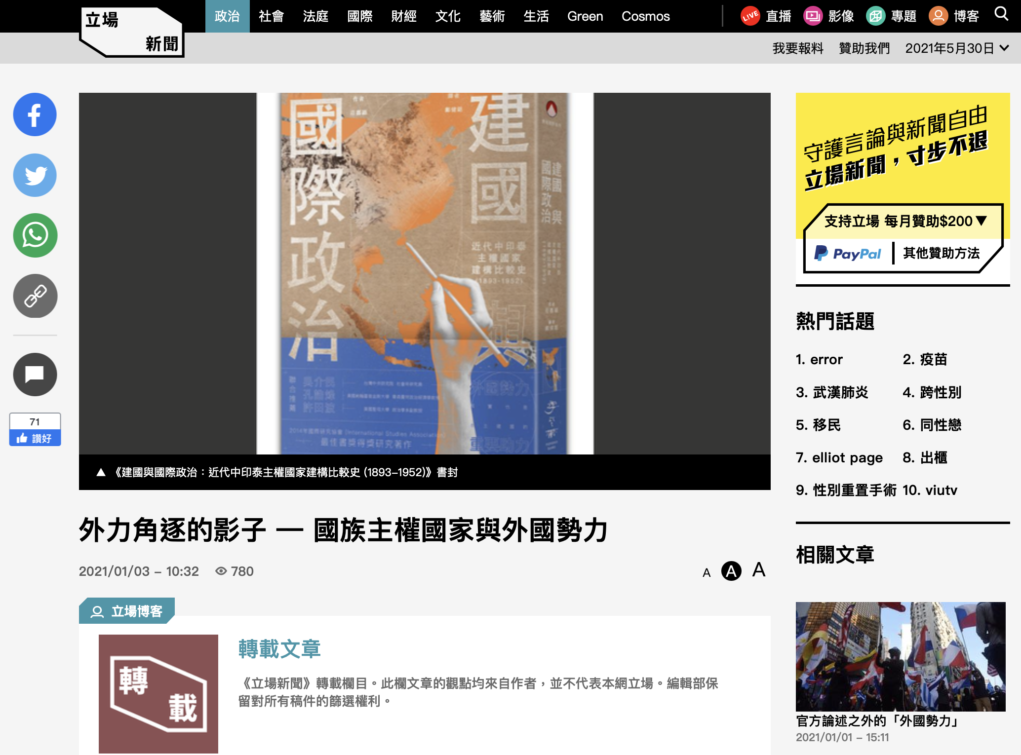Open 法庭 tab
This screenshot has height=755, width=1021.
(315, 16)
